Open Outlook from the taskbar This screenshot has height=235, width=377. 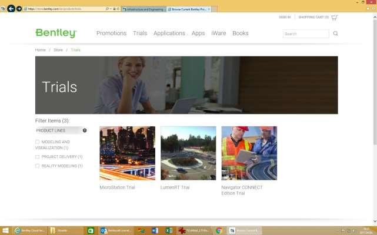[116, 231]
